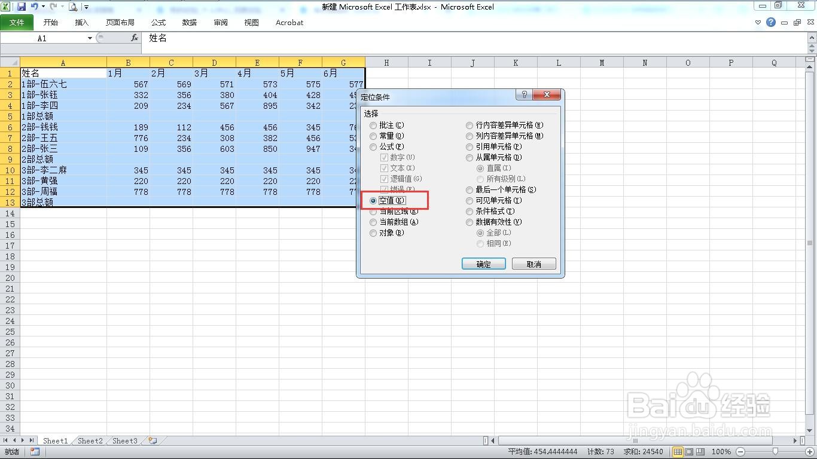Switch to the 公式 ribbon tab
817x459 pixels.
pos(158,23)
